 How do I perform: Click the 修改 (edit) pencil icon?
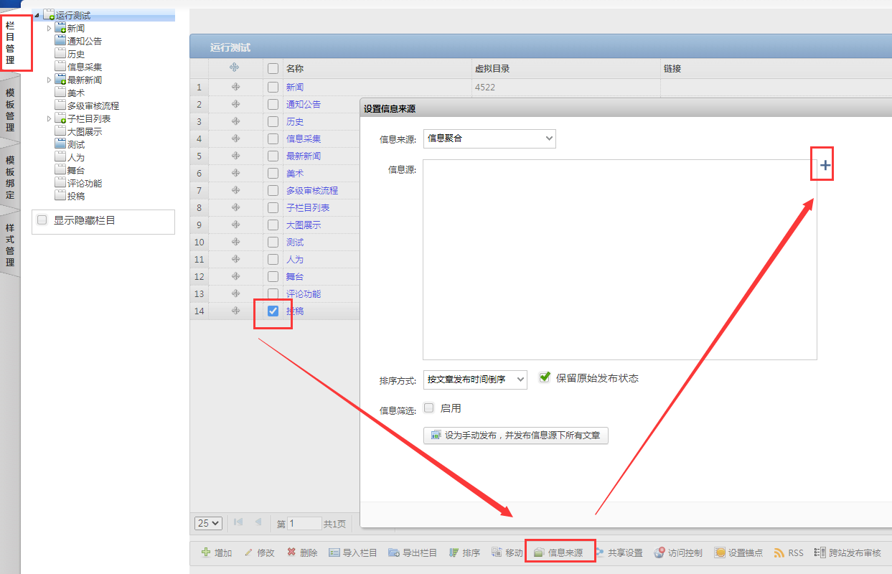(249, 552)
